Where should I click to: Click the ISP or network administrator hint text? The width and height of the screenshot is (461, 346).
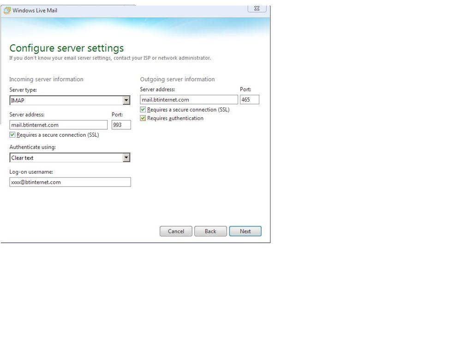pos(110,58)
